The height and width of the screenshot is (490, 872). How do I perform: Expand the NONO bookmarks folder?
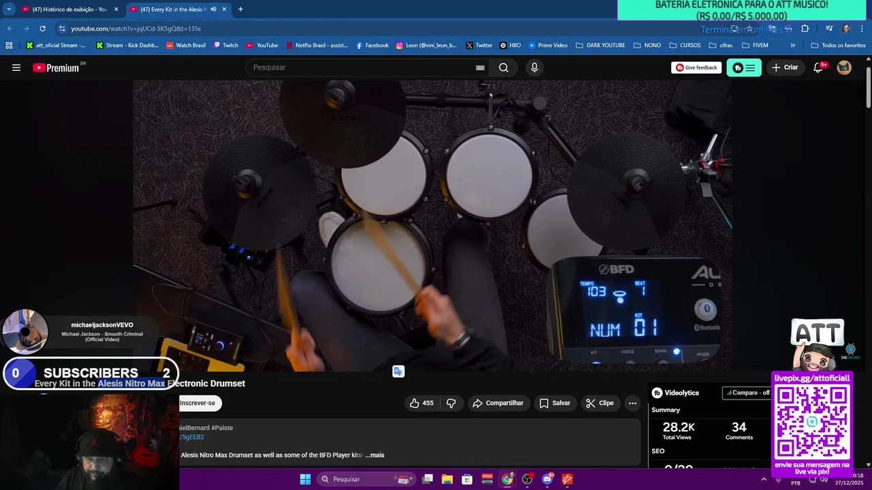click(x=647, y=46)
